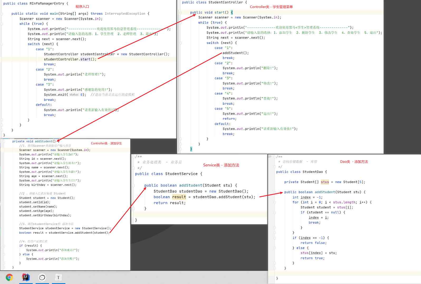Click the 'stus[index] = stu;' statement
Screen dimensions: 421x284
click(318, 253)
